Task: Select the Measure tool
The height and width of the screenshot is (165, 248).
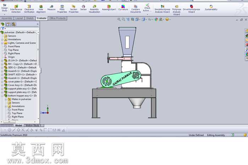Action: point(51,8)
